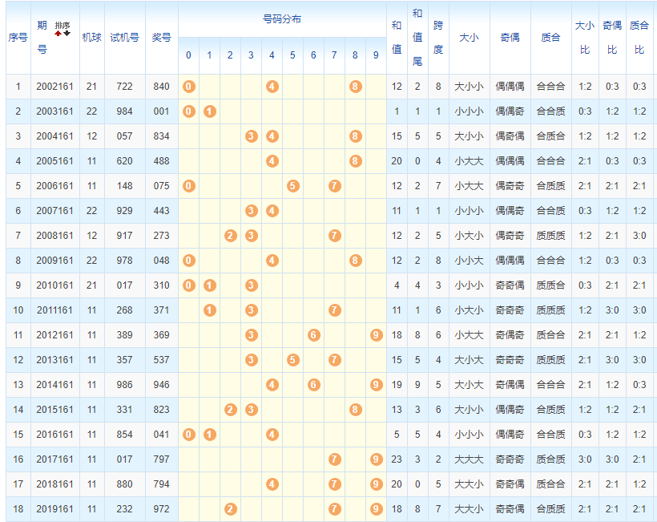The height and width of the screenshot is (522, 657).
Task: Click the 号码分布 column group header
Action: (x=282, y=18)
